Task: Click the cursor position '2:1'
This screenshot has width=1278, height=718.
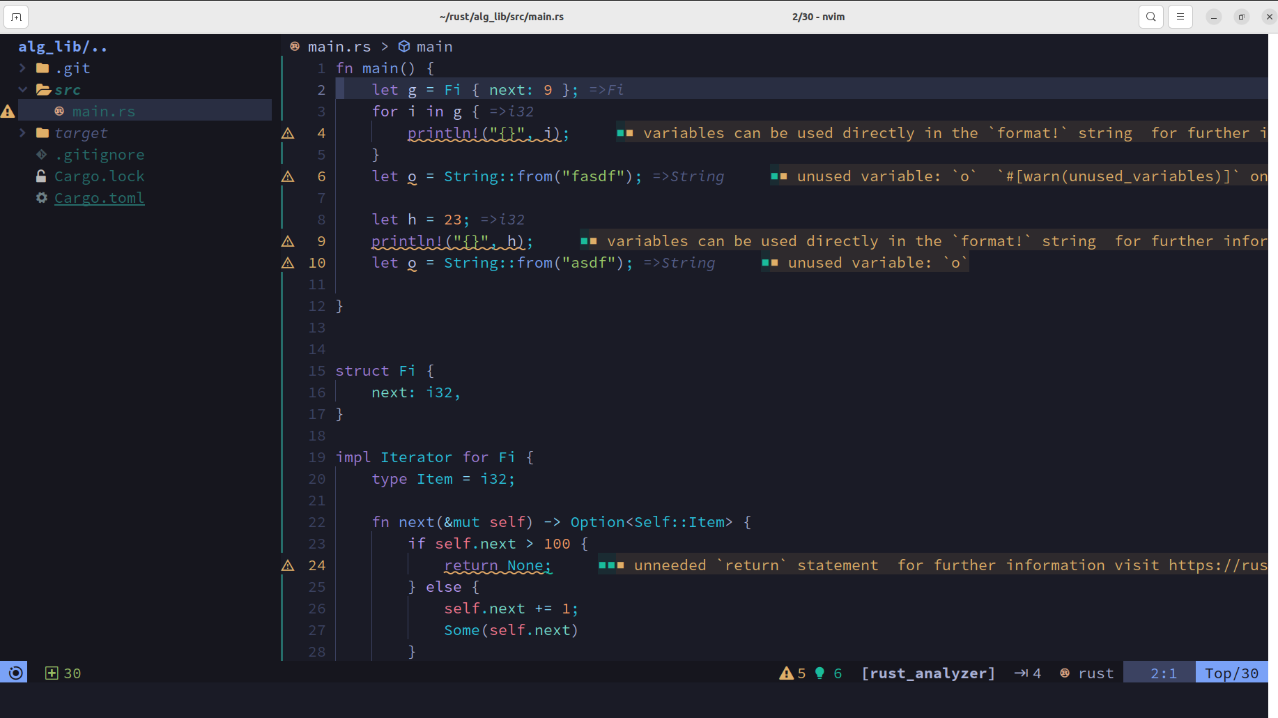Action: tap(1164, 673)
